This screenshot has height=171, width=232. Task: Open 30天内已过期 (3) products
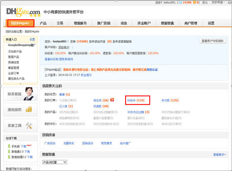[x=139, y=112]
